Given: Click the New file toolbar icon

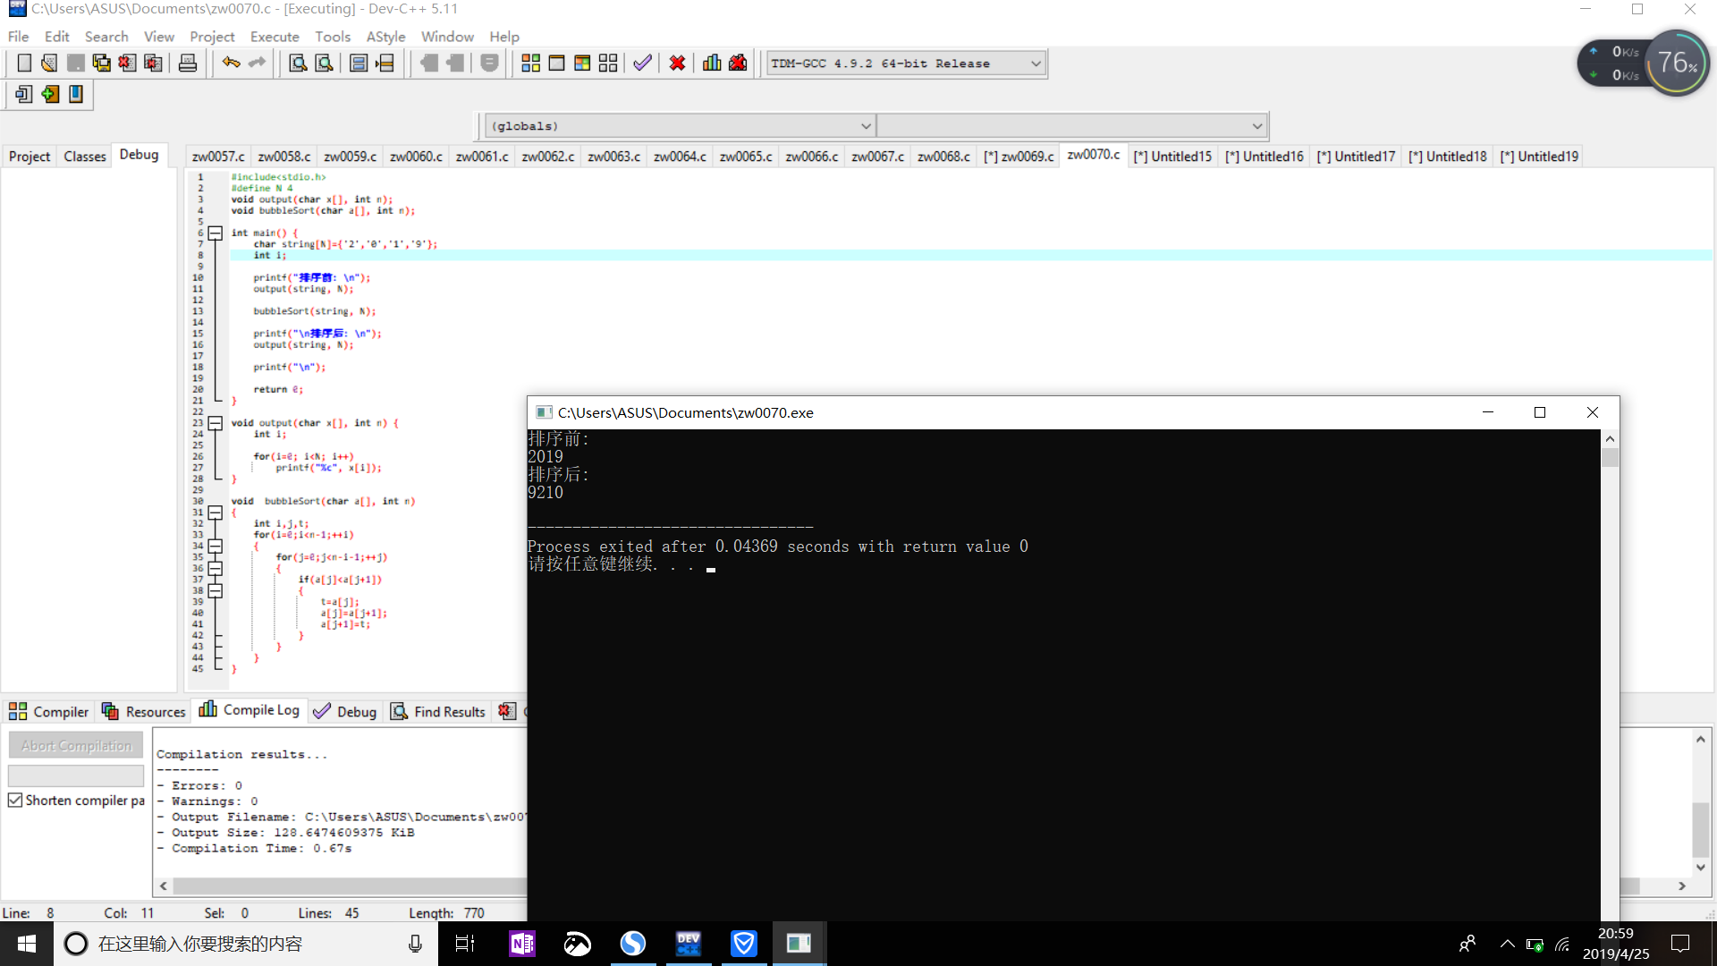Looking at the screenshot, I should [x=24, y=64].
